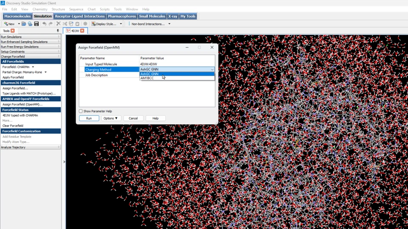Click the Charging Method combo box arrow
This screenshot has height=229, width=408.
point(212,69)
